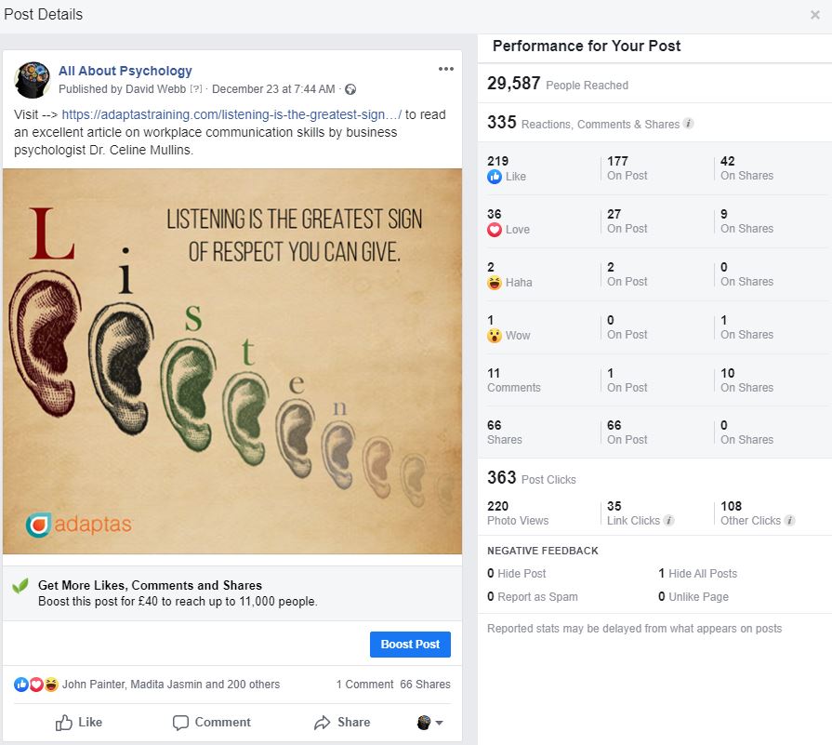Click the [?] icon after David Webb
Screen dimensions: 832x745
click(x=195, y=89)
